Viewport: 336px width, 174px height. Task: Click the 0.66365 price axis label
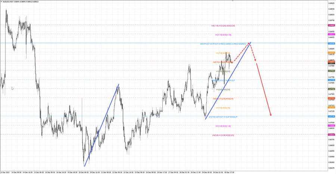[332, 162]
